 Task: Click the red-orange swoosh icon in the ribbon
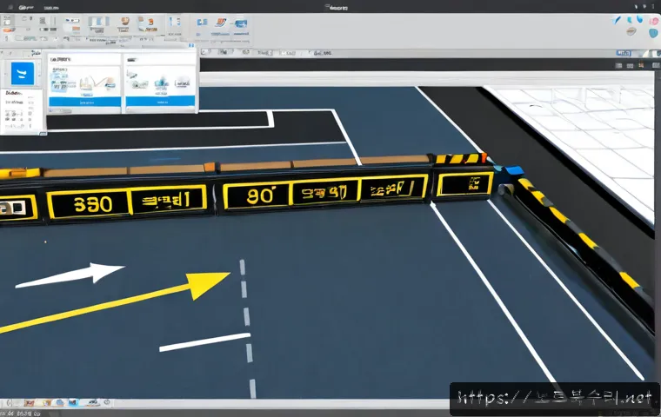click(x=220, y=22)
